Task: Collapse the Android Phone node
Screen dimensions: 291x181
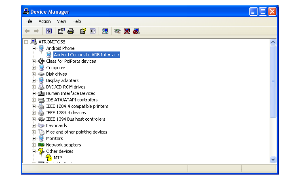Action: [34, 48]
